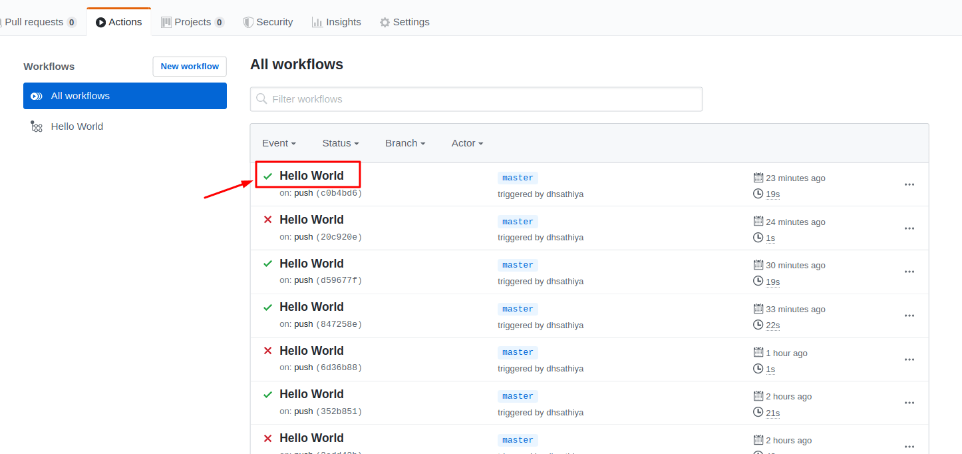The width and height of the screenshot is (962, 454).
Task: Click failed X icon of run 20c920e
Action: [x=268, y=220]
